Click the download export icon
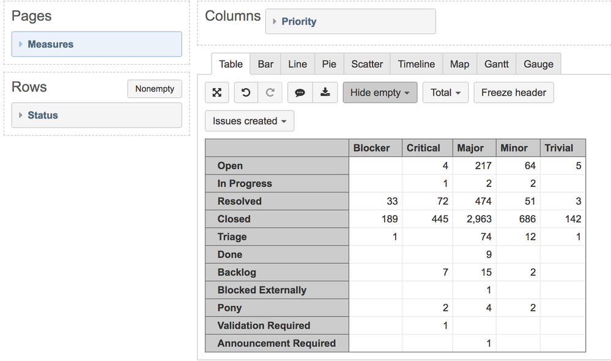Screen dimensions: 611x361 (325, 93)
